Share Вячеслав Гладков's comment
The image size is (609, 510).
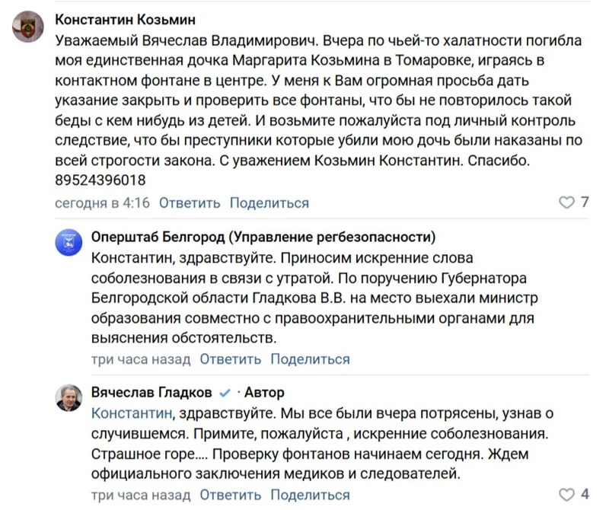[x=310, y=495]
